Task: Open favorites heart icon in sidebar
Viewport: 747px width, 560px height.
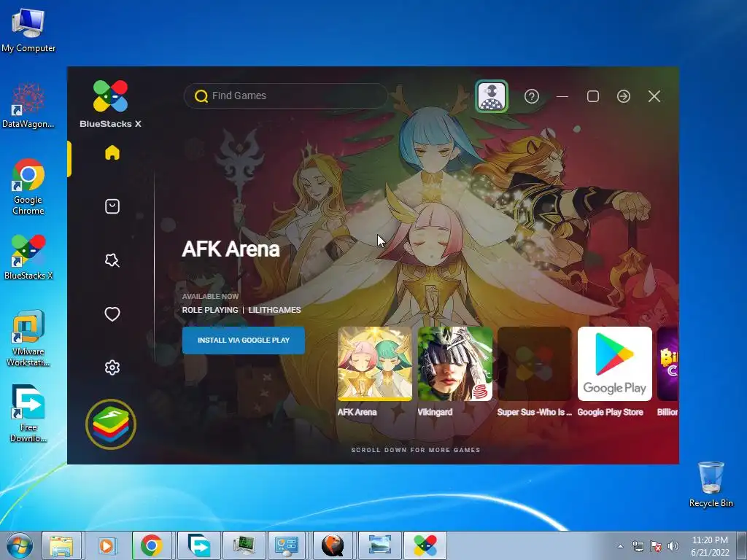Action: pos(112,314)
